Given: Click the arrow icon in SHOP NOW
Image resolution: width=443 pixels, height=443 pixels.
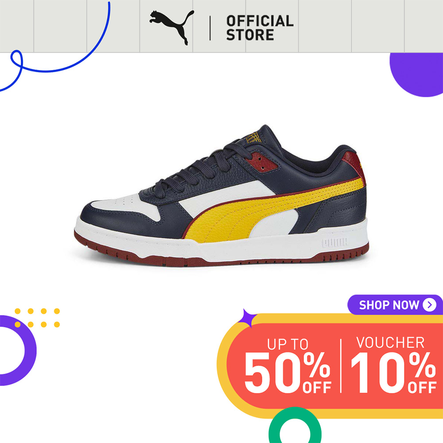Looking at the screenshot, I should click(429, 305).
